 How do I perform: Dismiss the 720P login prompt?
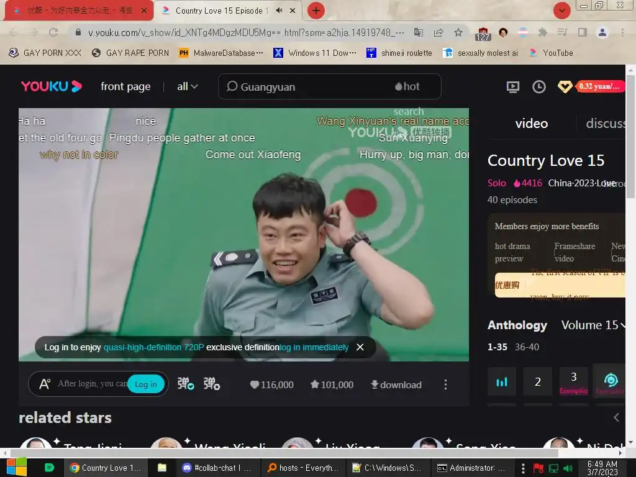click(360, 347)
